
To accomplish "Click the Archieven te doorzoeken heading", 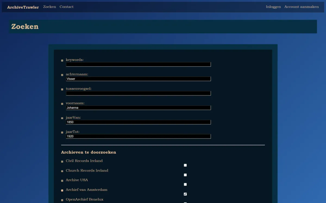I will 89,152.
